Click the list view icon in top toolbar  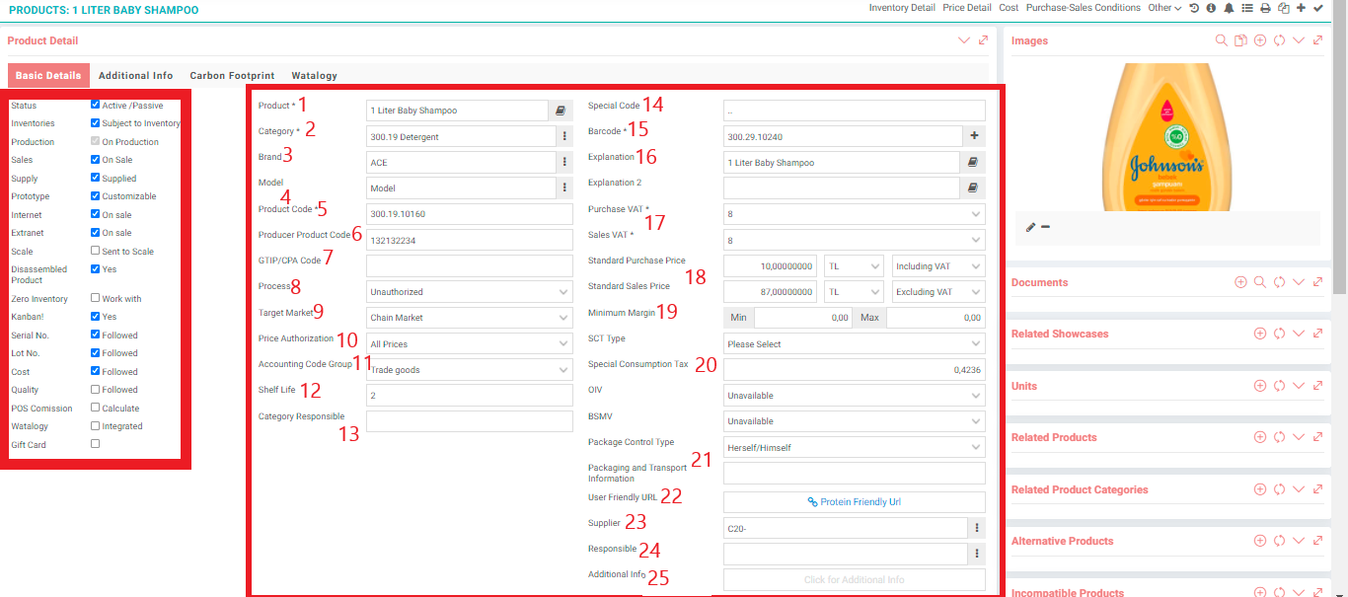[x=1246, y=8]
